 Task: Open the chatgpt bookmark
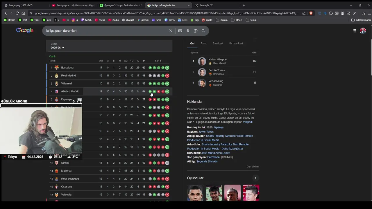click(128, 20)
